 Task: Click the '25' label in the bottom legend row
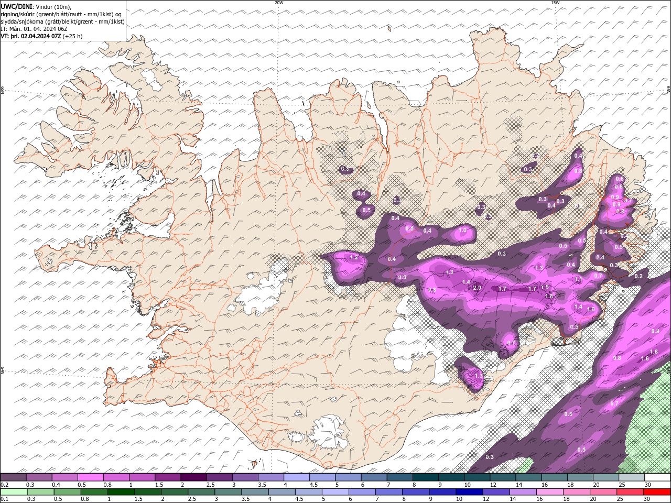(x=619, y=499)
